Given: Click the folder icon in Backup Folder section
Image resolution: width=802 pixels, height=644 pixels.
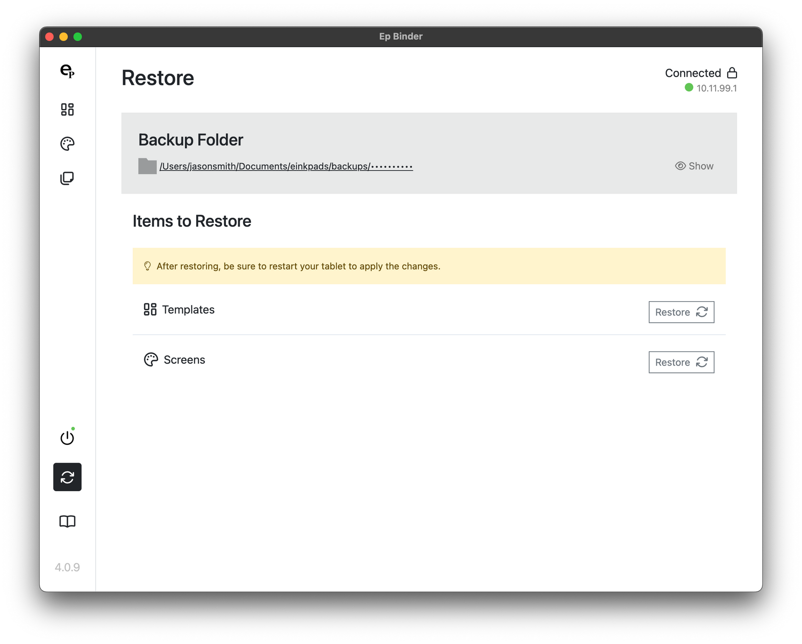Looking at the screenshot, I should click(x=147, y=166).
